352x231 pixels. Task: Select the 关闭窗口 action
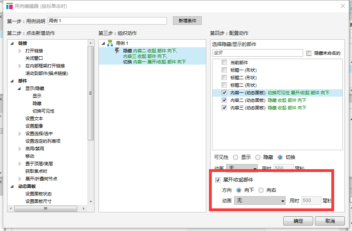[x=34, y=58]
